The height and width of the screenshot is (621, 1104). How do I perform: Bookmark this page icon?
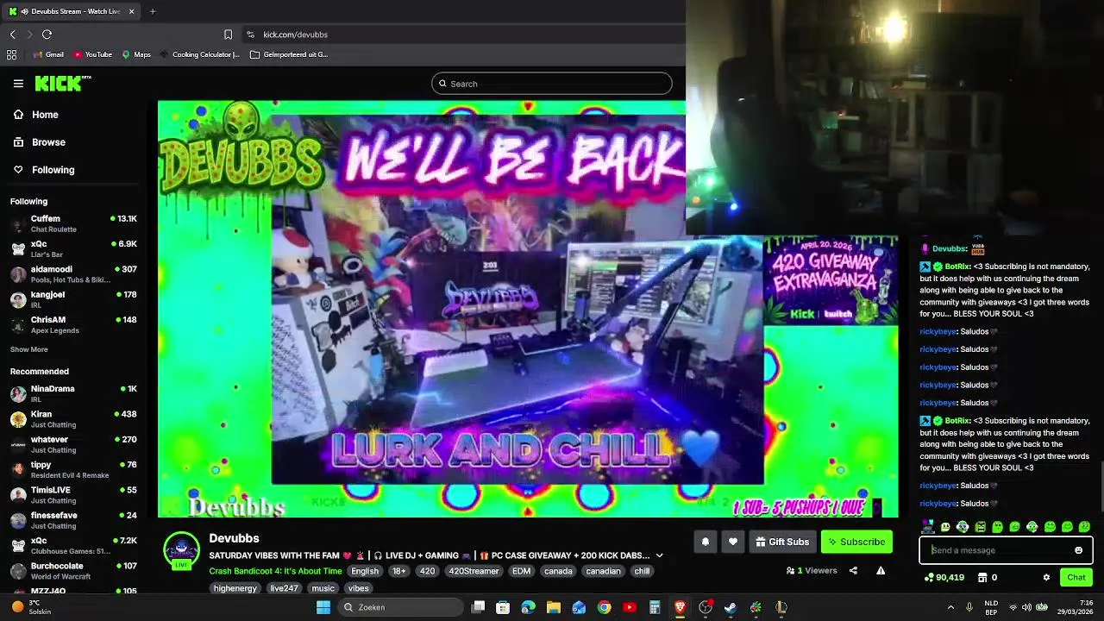pyautogui.click(x=228, y=34)
